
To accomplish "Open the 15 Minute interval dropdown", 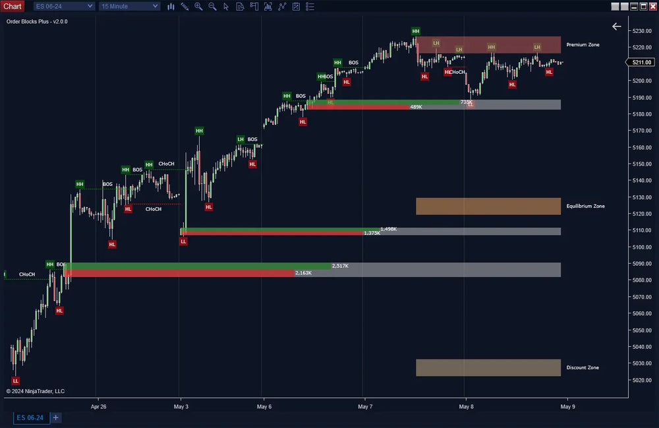I will tap(129, 6).
